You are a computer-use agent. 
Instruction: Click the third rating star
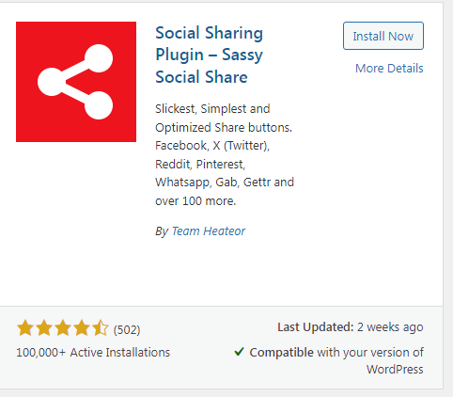click(63, 328)
